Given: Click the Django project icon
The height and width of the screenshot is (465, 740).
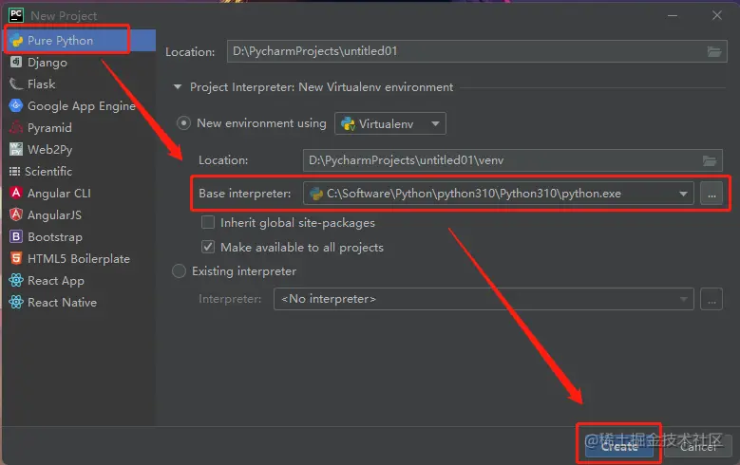Looking at the screenshot, I should coord(16,62).
